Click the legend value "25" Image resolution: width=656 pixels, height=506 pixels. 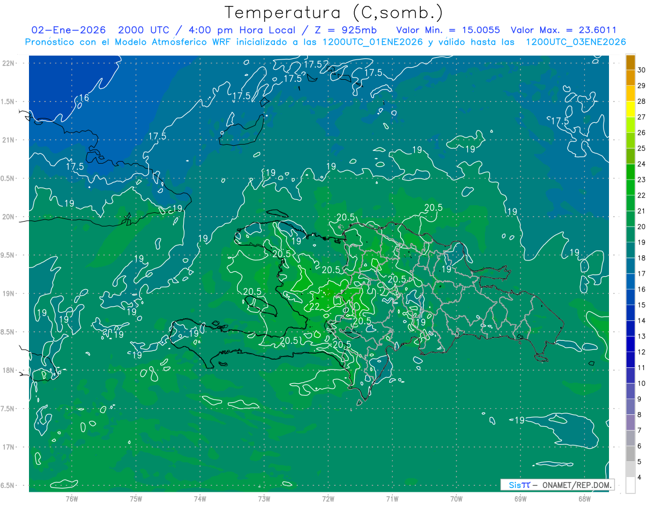coord(641,148)
